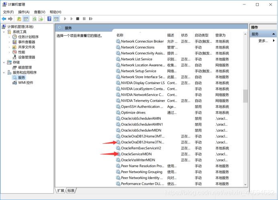
Task: Select the 计算机管理(本地) root node
Action: (x=20, y=27)
